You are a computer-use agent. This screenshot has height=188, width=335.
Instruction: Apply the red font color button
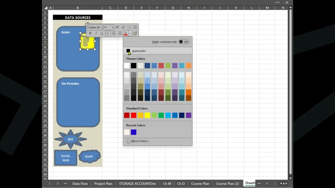126,33
